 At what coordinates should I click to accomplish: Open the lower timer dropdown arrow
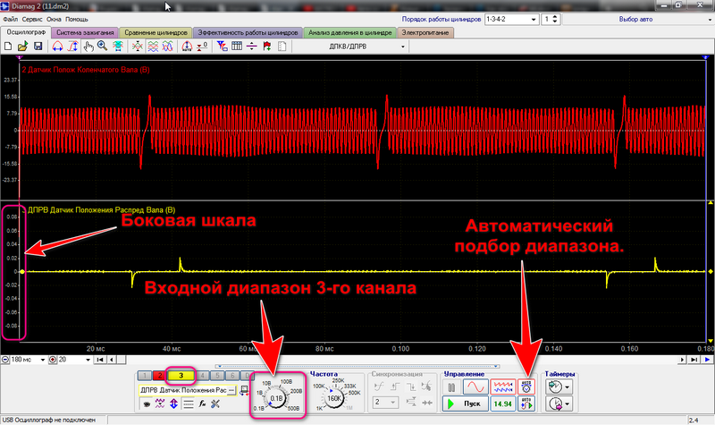click(568, 404)
